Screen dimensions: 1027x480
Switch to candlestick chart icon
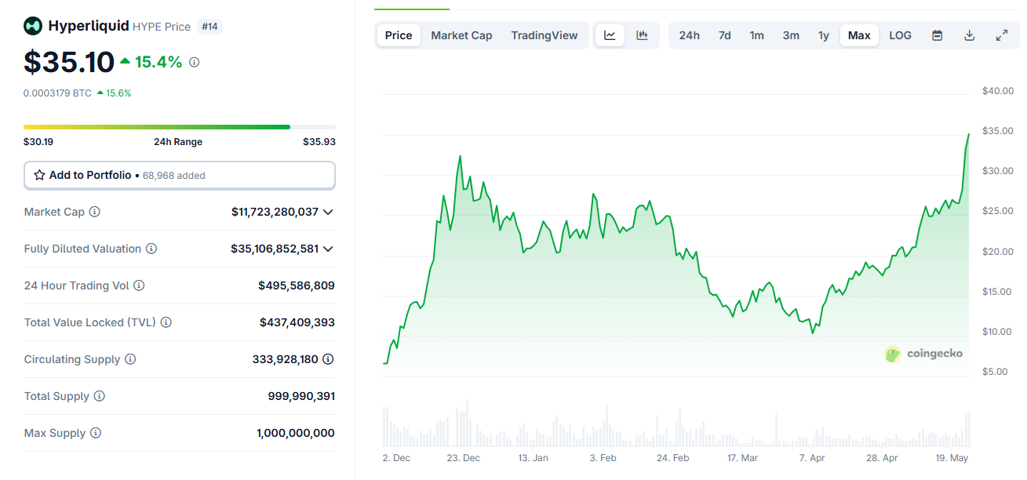coord(642,35)
